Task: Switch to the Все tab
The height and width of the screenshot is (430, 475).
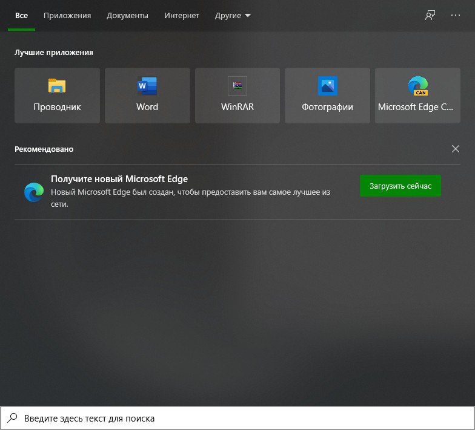Action: [x=22, y=16]
